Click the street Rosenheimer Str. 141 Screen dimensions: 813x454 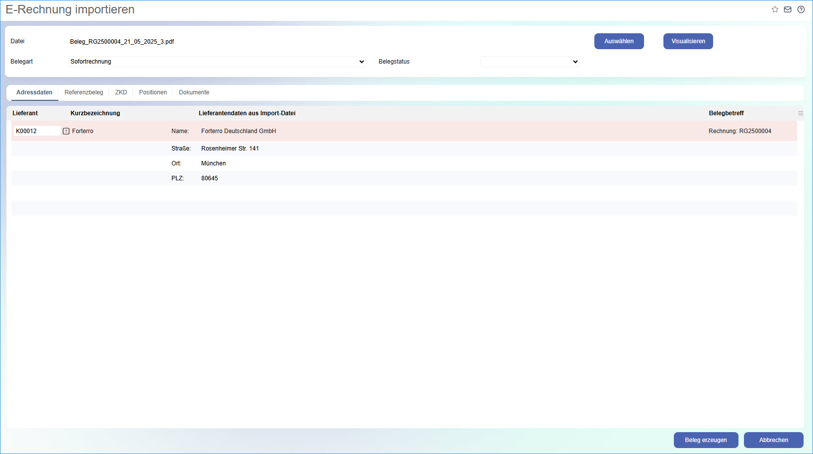coord(230,149)
